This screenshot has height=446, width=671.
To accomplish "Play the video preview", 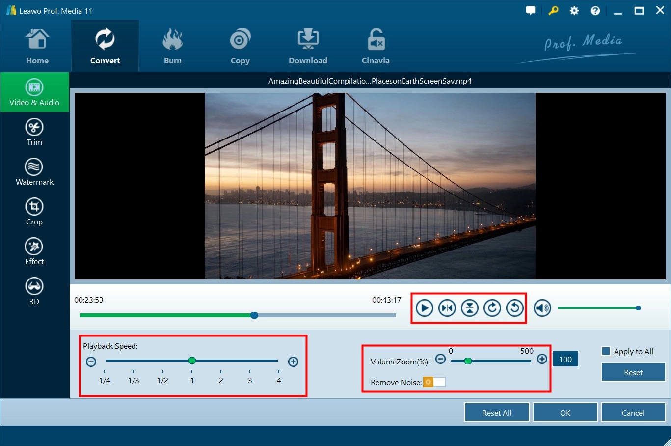I will (425, 308).
